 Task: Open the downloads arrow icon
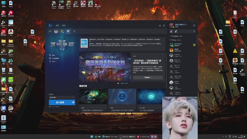pos(160,26)
